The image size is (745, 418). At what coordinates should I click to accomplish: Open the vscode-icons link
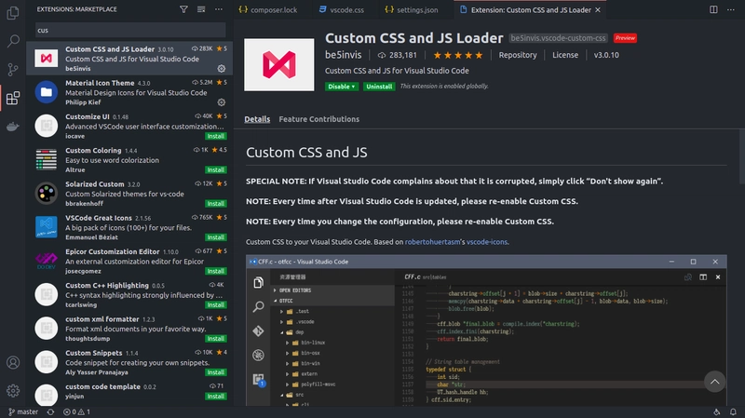pyautogui.click(x=486, y=242)
